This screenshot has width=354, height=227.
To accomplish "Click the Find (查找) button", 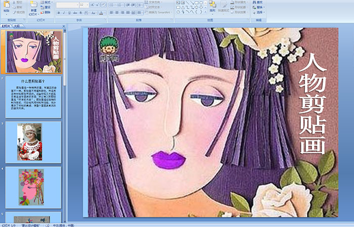I will click(258, 2).
